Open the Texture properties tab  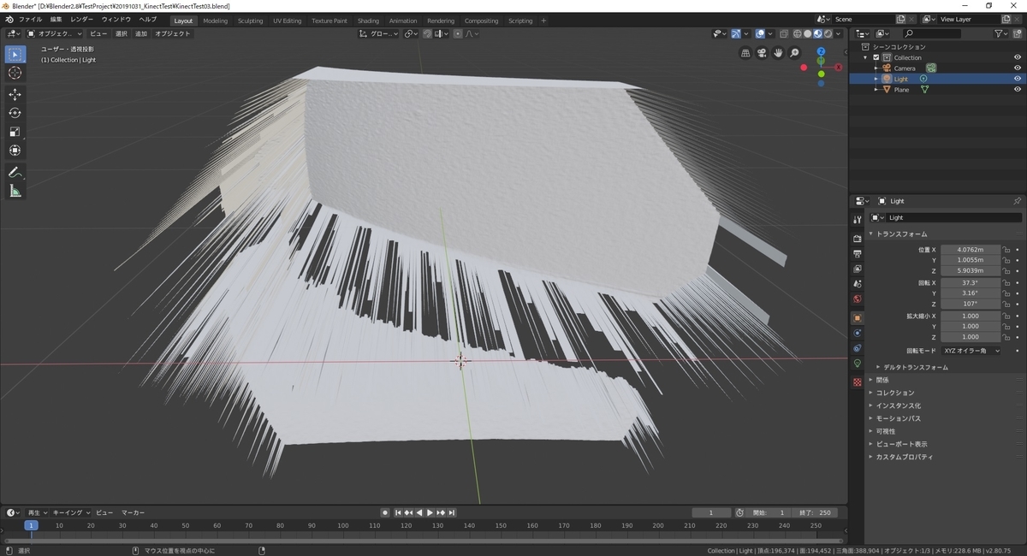[857, 382]
